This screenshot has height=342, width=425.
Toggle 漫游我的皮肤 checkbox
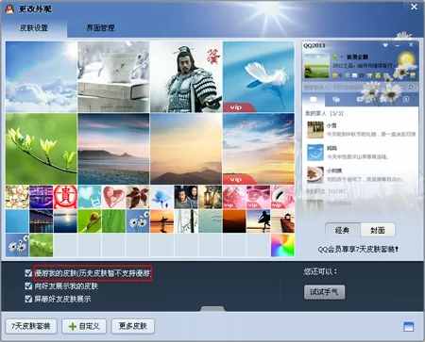coord(28,273)
